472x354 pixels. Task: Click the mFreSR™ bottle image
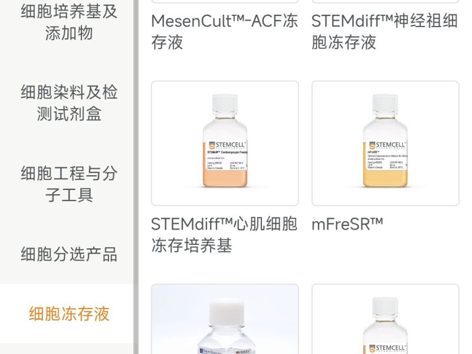coord(385,143)
